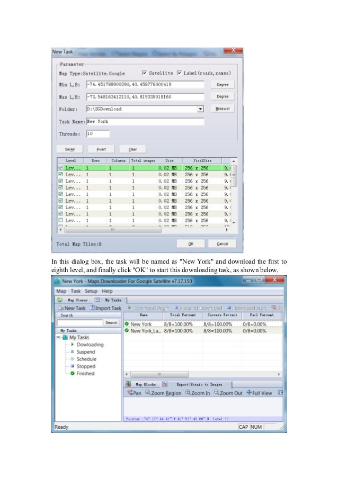Open the Task menu
338x478 pixels.
click(x=76, y=291)
